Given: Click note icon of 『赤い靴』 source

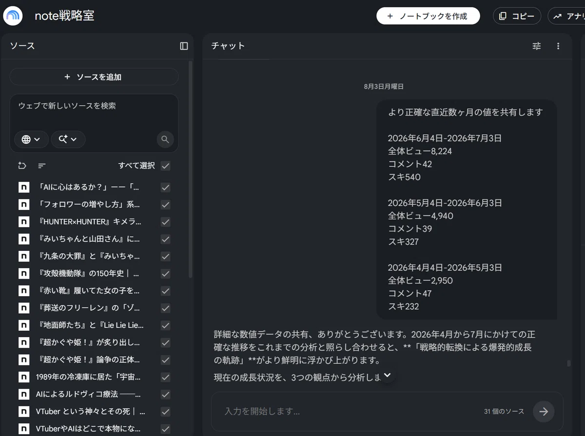Looking at the screenshot, I should (x=24, y=291).
